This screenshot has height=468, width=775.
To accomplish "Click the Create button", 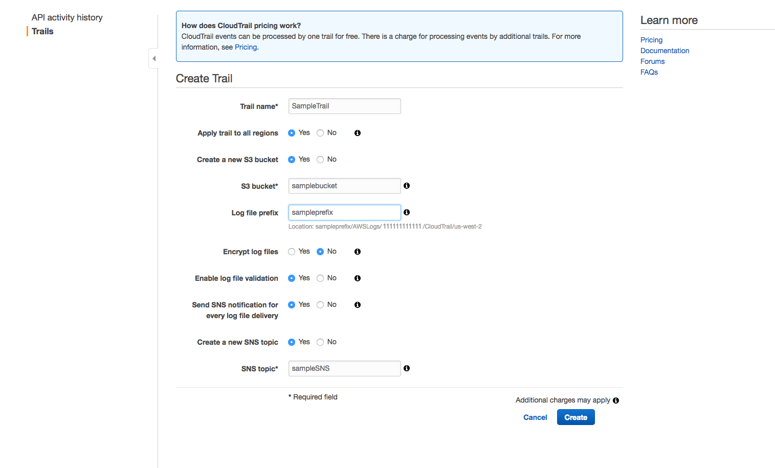I will tap(575, 417).
